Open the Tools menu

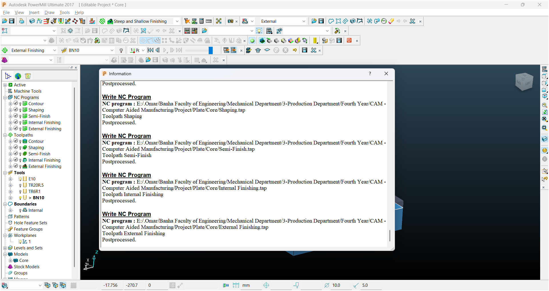pos(65,13)
